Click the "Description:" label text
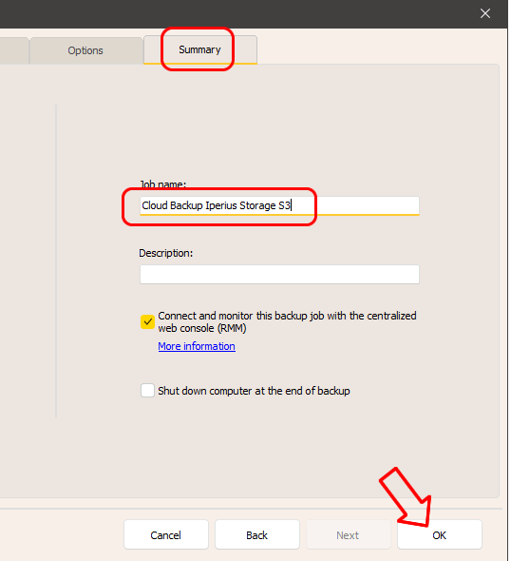Screen dimensions: 511x561 coord(166,253)
